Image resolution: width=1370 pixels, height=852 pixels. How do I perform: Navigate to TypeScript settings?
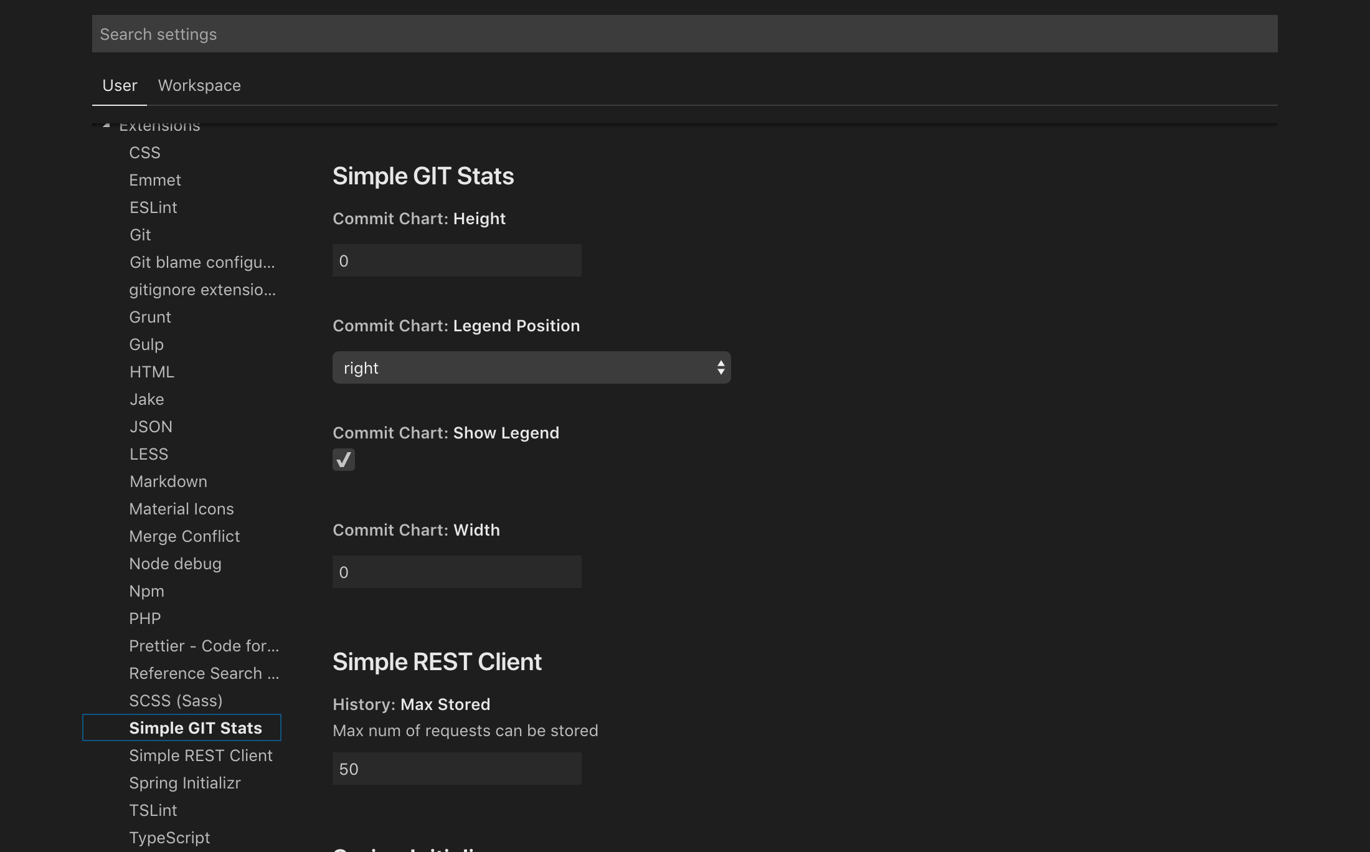[169, 838]
